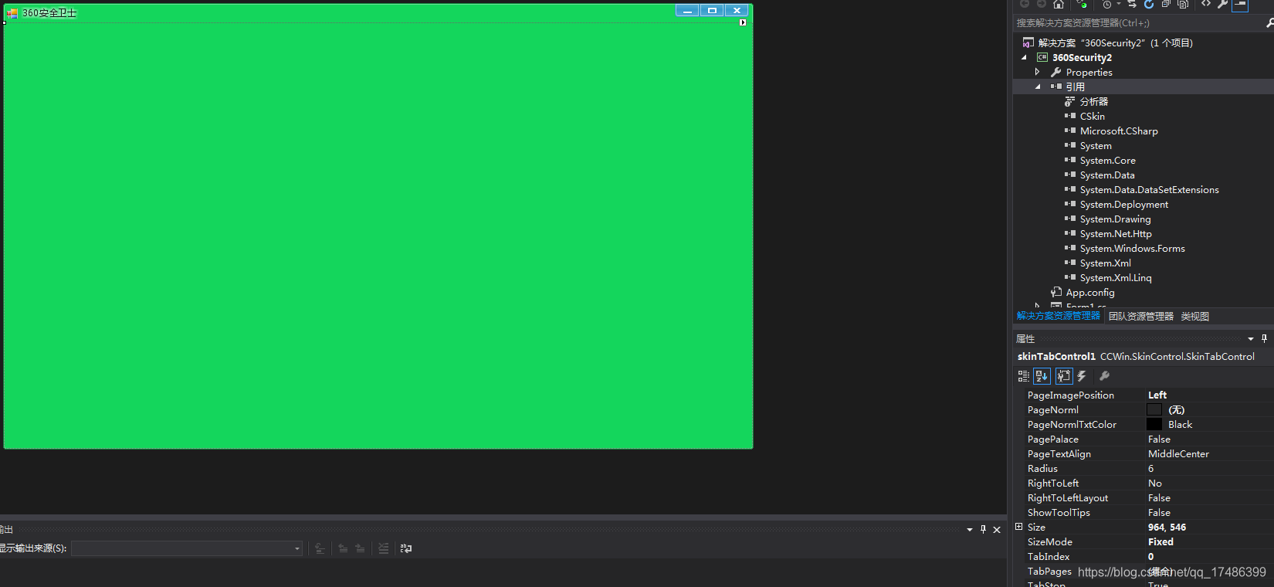The width and height of the screenshot is (1274, 587).
Task: Show the properties view icon
Action: (x=1064, y=376)
